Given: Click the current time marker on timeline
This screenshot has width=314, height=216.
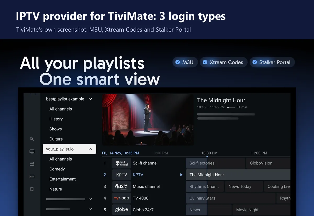Looking at the screenshot, I should [207, 157].
